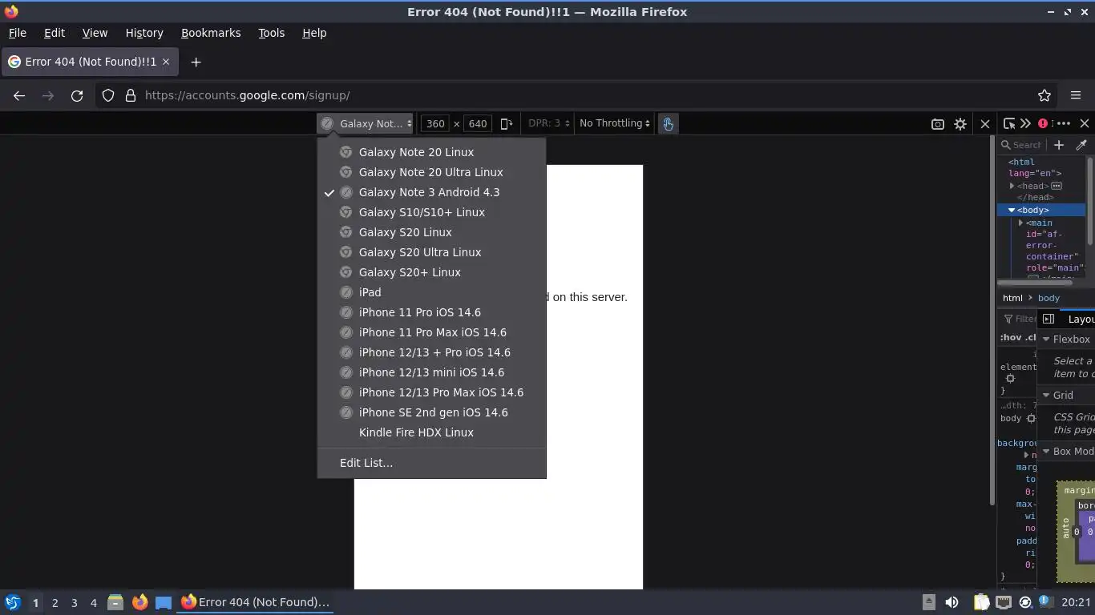Collapse the Box Model section
Screen dimensions: 1095x615
1046,452
